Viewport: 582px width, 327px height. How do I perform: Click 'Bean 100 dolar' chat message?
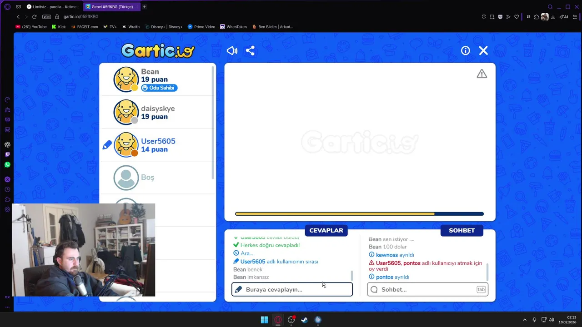(388, 247)
